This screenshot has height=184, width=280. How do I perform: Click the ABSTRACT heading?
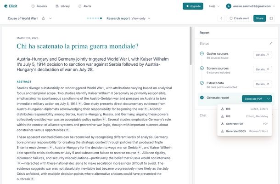[x=24, y=81]
